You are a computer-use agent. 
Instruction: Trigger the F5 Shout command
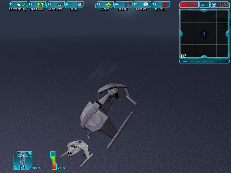(x=104, y=6)
